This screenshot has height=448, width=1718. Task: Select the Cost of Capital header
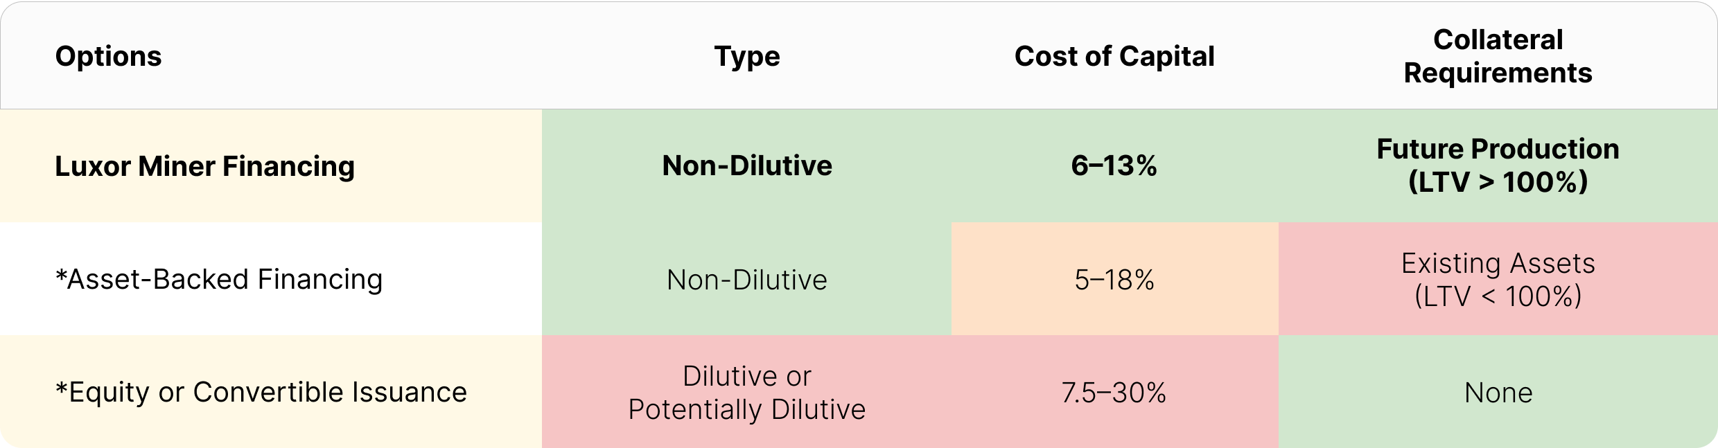pos(1114,56)
